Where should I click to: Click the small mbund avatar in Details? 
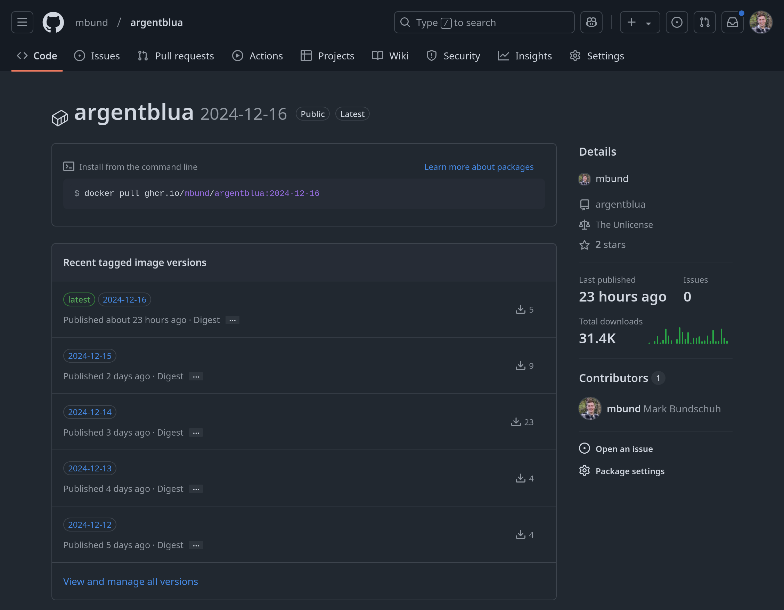coord(585,179)
